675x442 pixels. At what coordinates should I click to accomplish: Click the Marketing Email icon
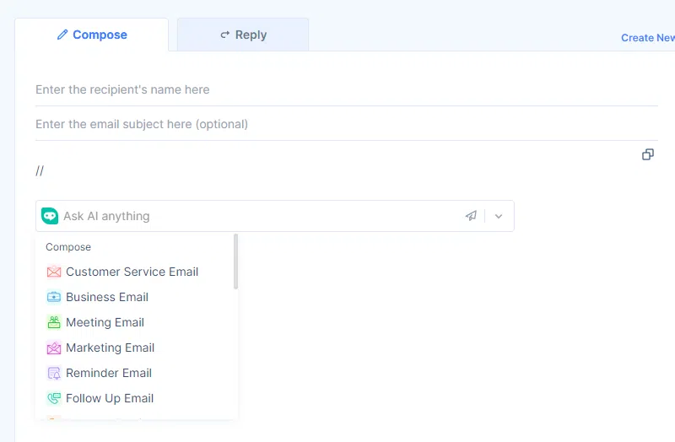point(54,348)
